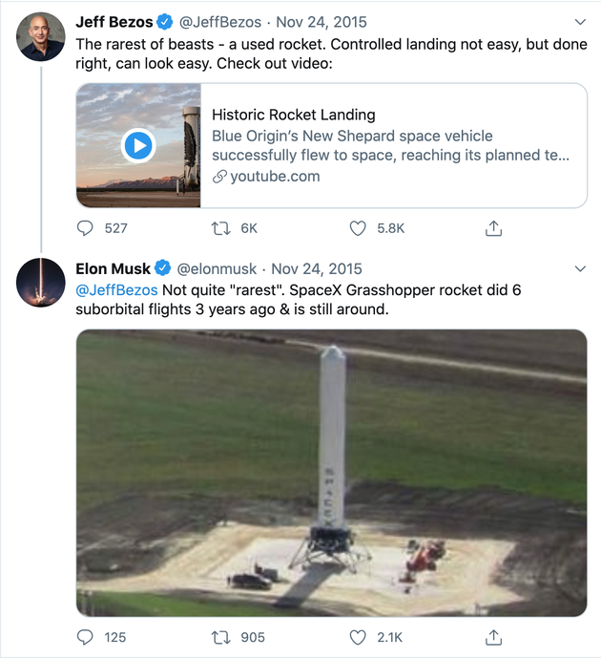Image resolution: width=601 pixels, height=658 pixels.
Task: Open Jeff Bezos's profile picture
Action: 41,37
